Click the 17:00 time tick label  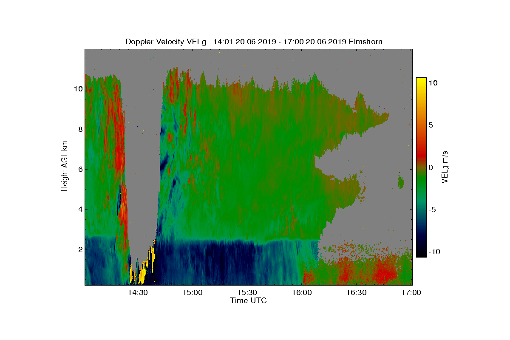coord(411,293)
